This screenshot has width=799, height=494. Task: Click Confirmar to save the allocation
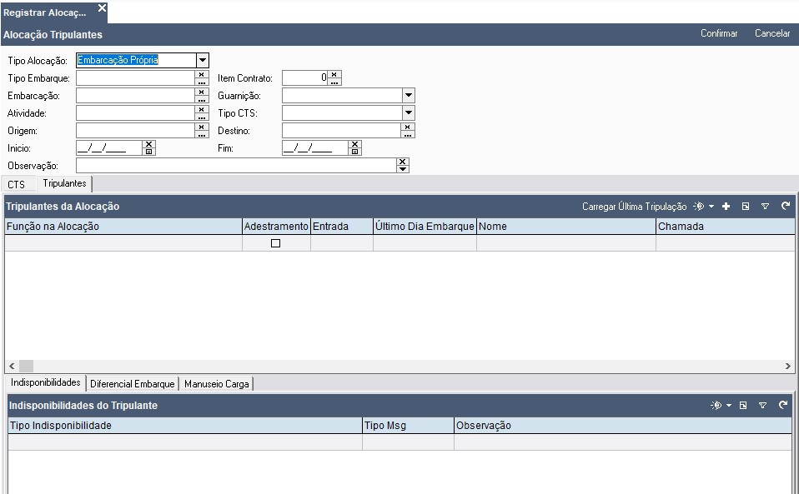click(x=719, y=34)
